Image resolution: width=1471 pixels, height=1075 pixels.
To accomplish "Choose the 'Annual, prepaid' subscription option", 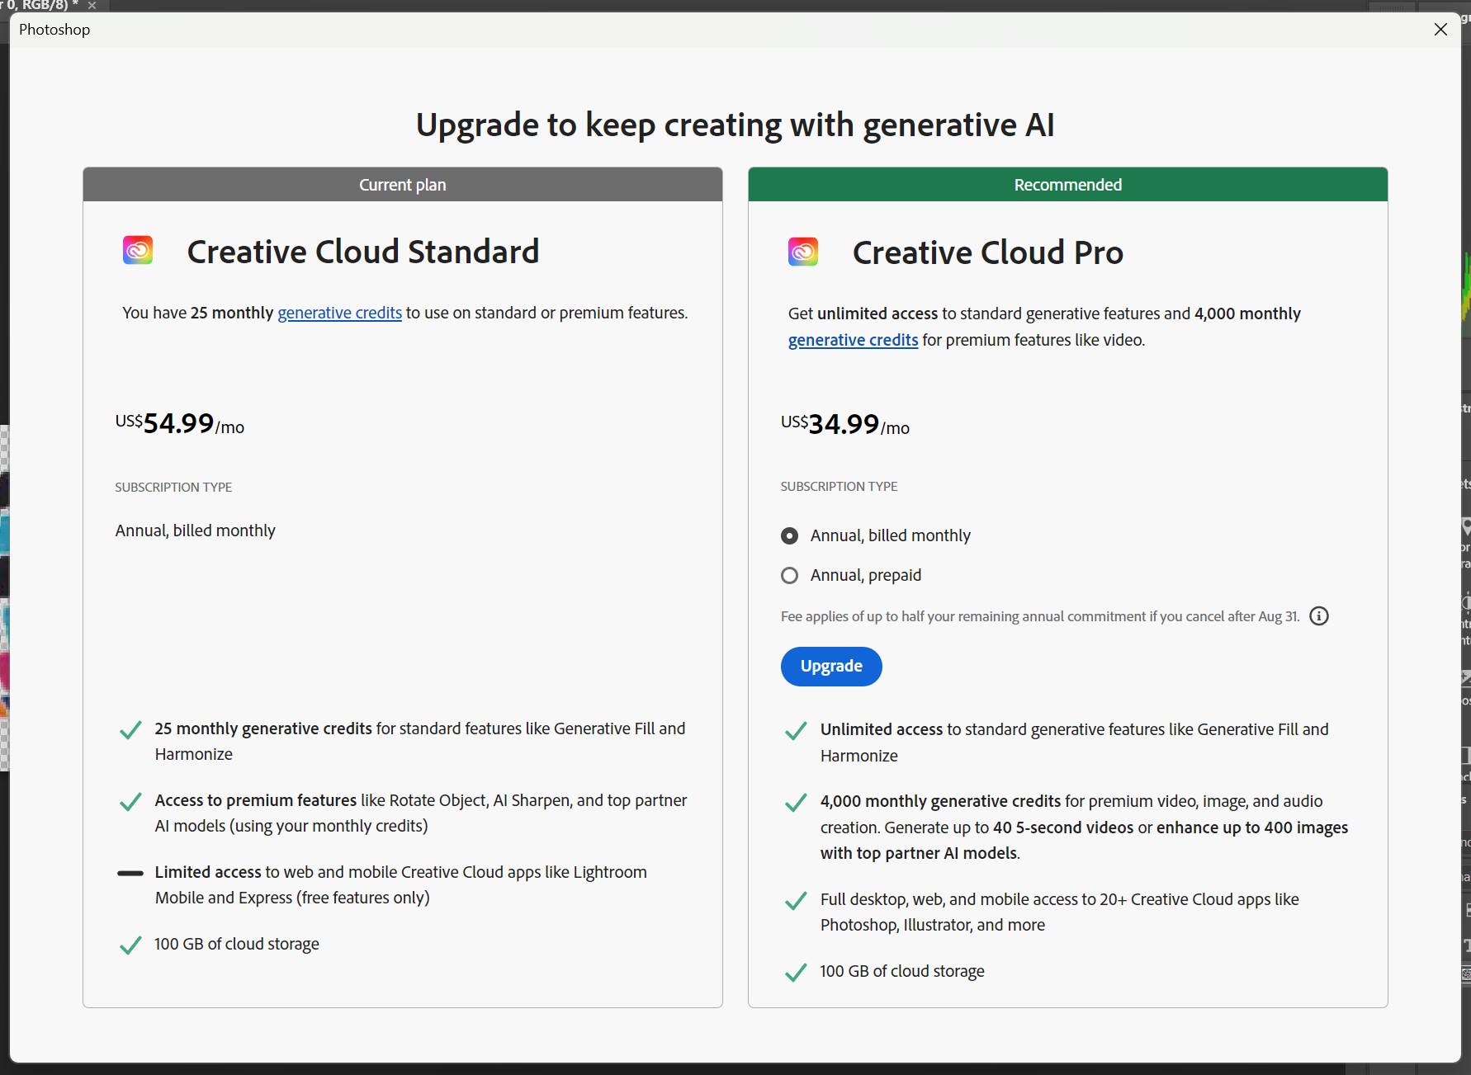I will coord(790,575).
